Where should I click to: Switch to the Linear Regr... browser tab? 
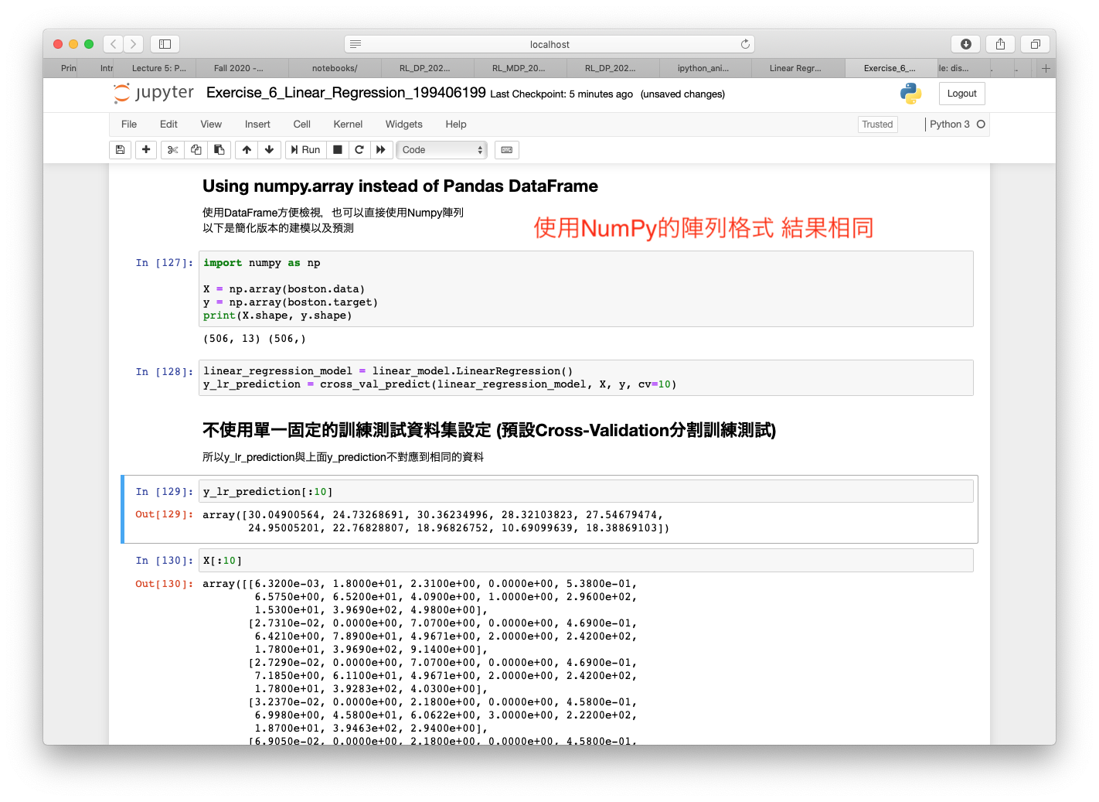[x=795, y=68]
